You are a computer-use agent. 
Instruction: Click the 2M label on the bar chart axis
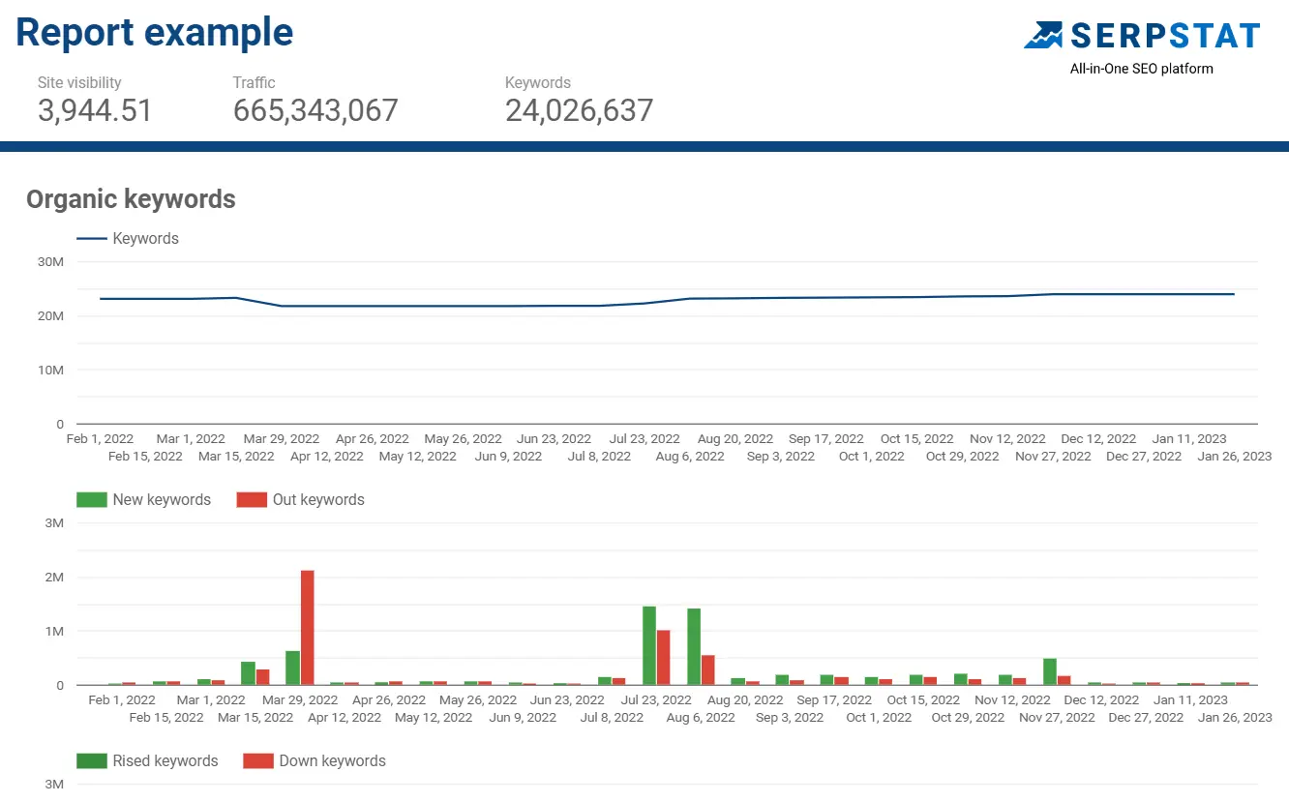click(x=54, y=578)
